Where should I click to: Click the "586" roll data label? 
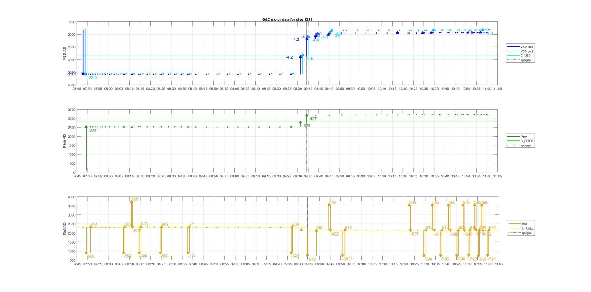pyautogui.click(x=436, y=202)
